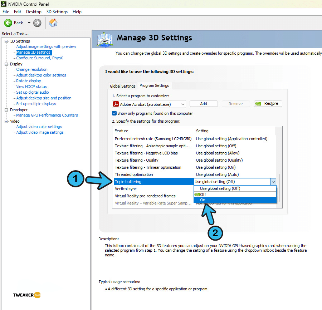Viewport: 322px width, 310px height.
Task: Select the Program Settings tab
Action: click(x=155, y=85)
